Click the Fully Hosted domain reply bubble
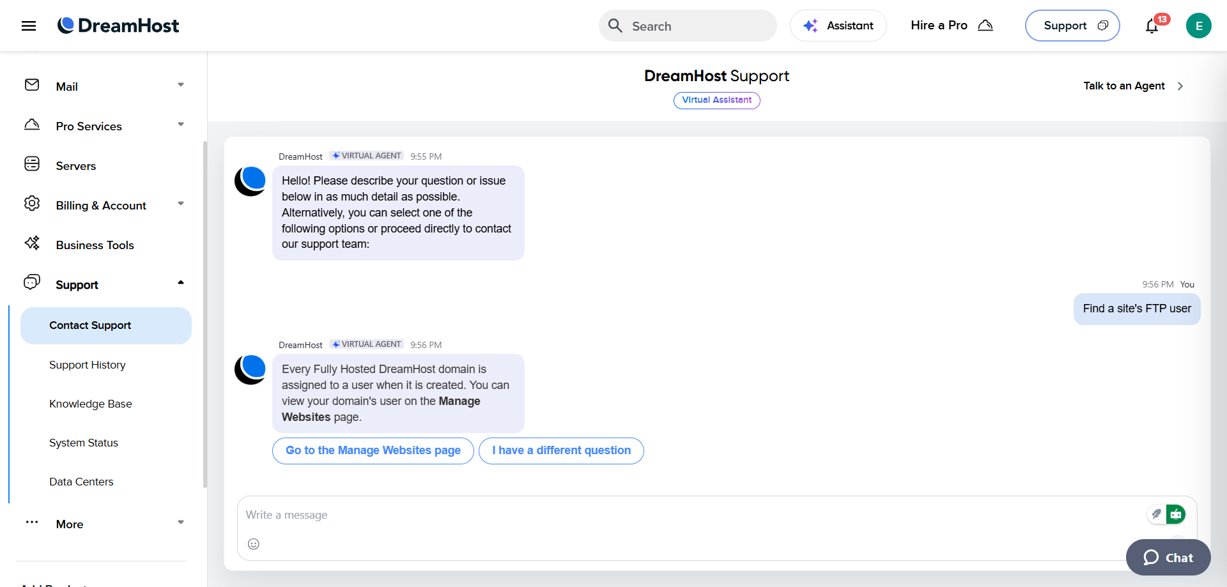 pos(398,393)
